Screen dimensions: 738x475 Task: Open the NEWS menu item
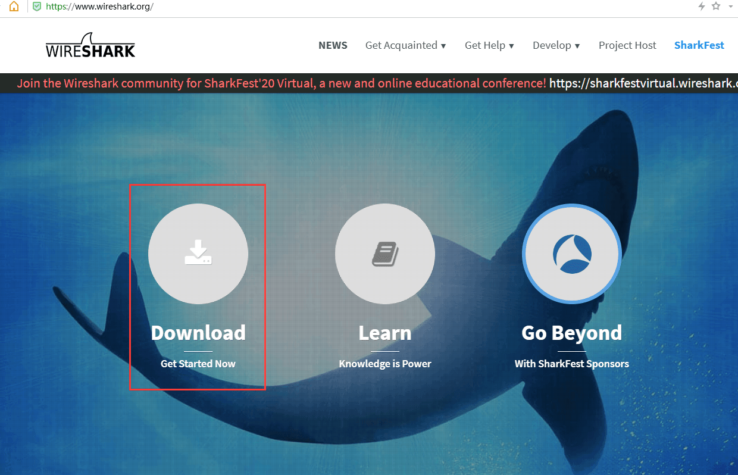tap(333, 45)
